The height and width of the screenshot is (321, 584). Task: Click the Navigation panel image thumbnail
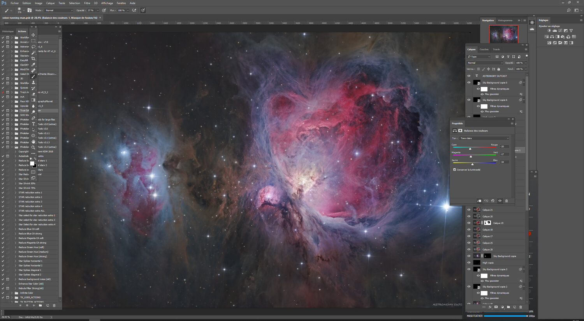(503, 34)
